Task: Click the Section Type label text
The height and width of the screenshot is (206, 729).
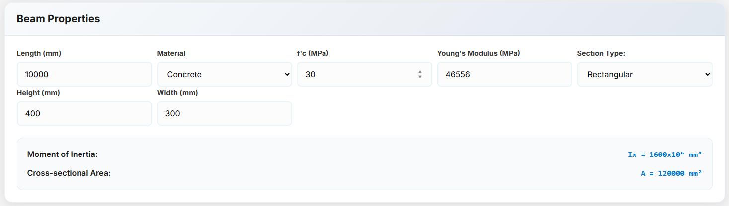Action: [601, 53]
